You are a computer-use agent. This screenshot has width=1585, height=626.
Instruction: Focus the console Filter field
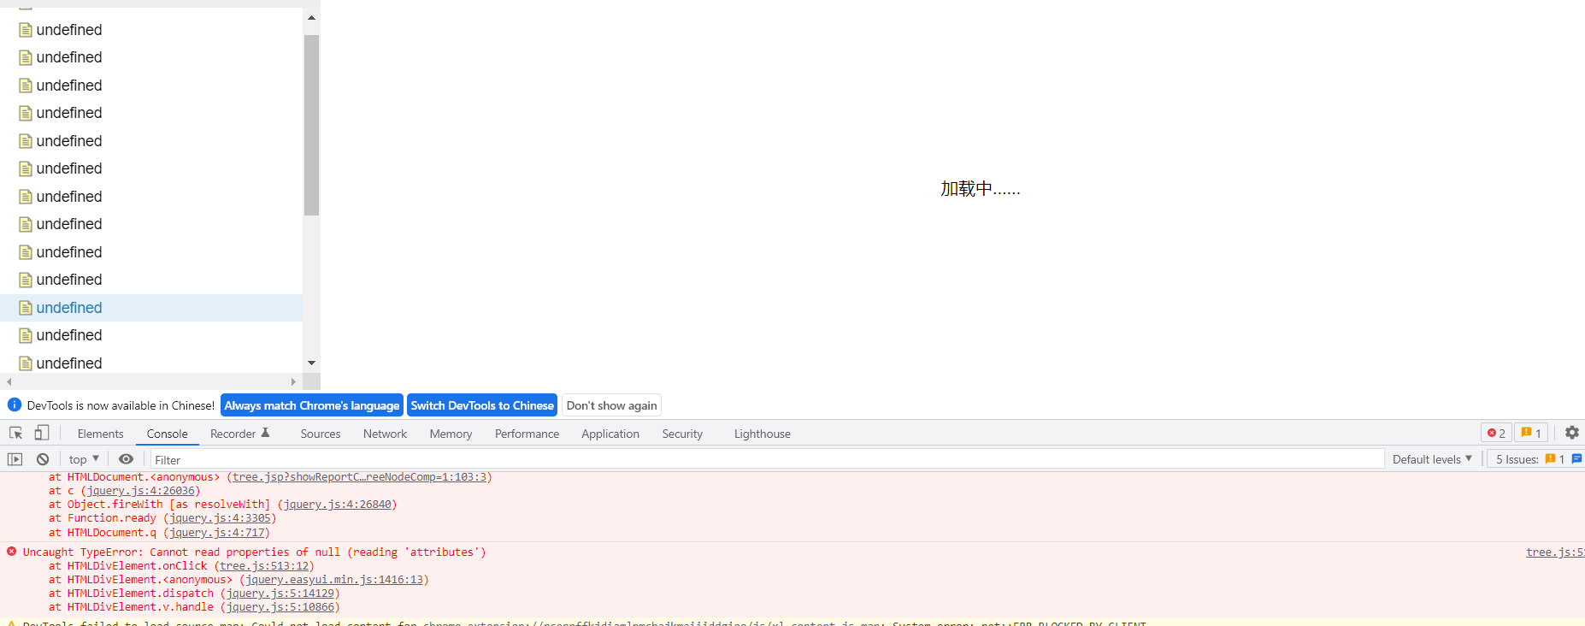(767, 459)
